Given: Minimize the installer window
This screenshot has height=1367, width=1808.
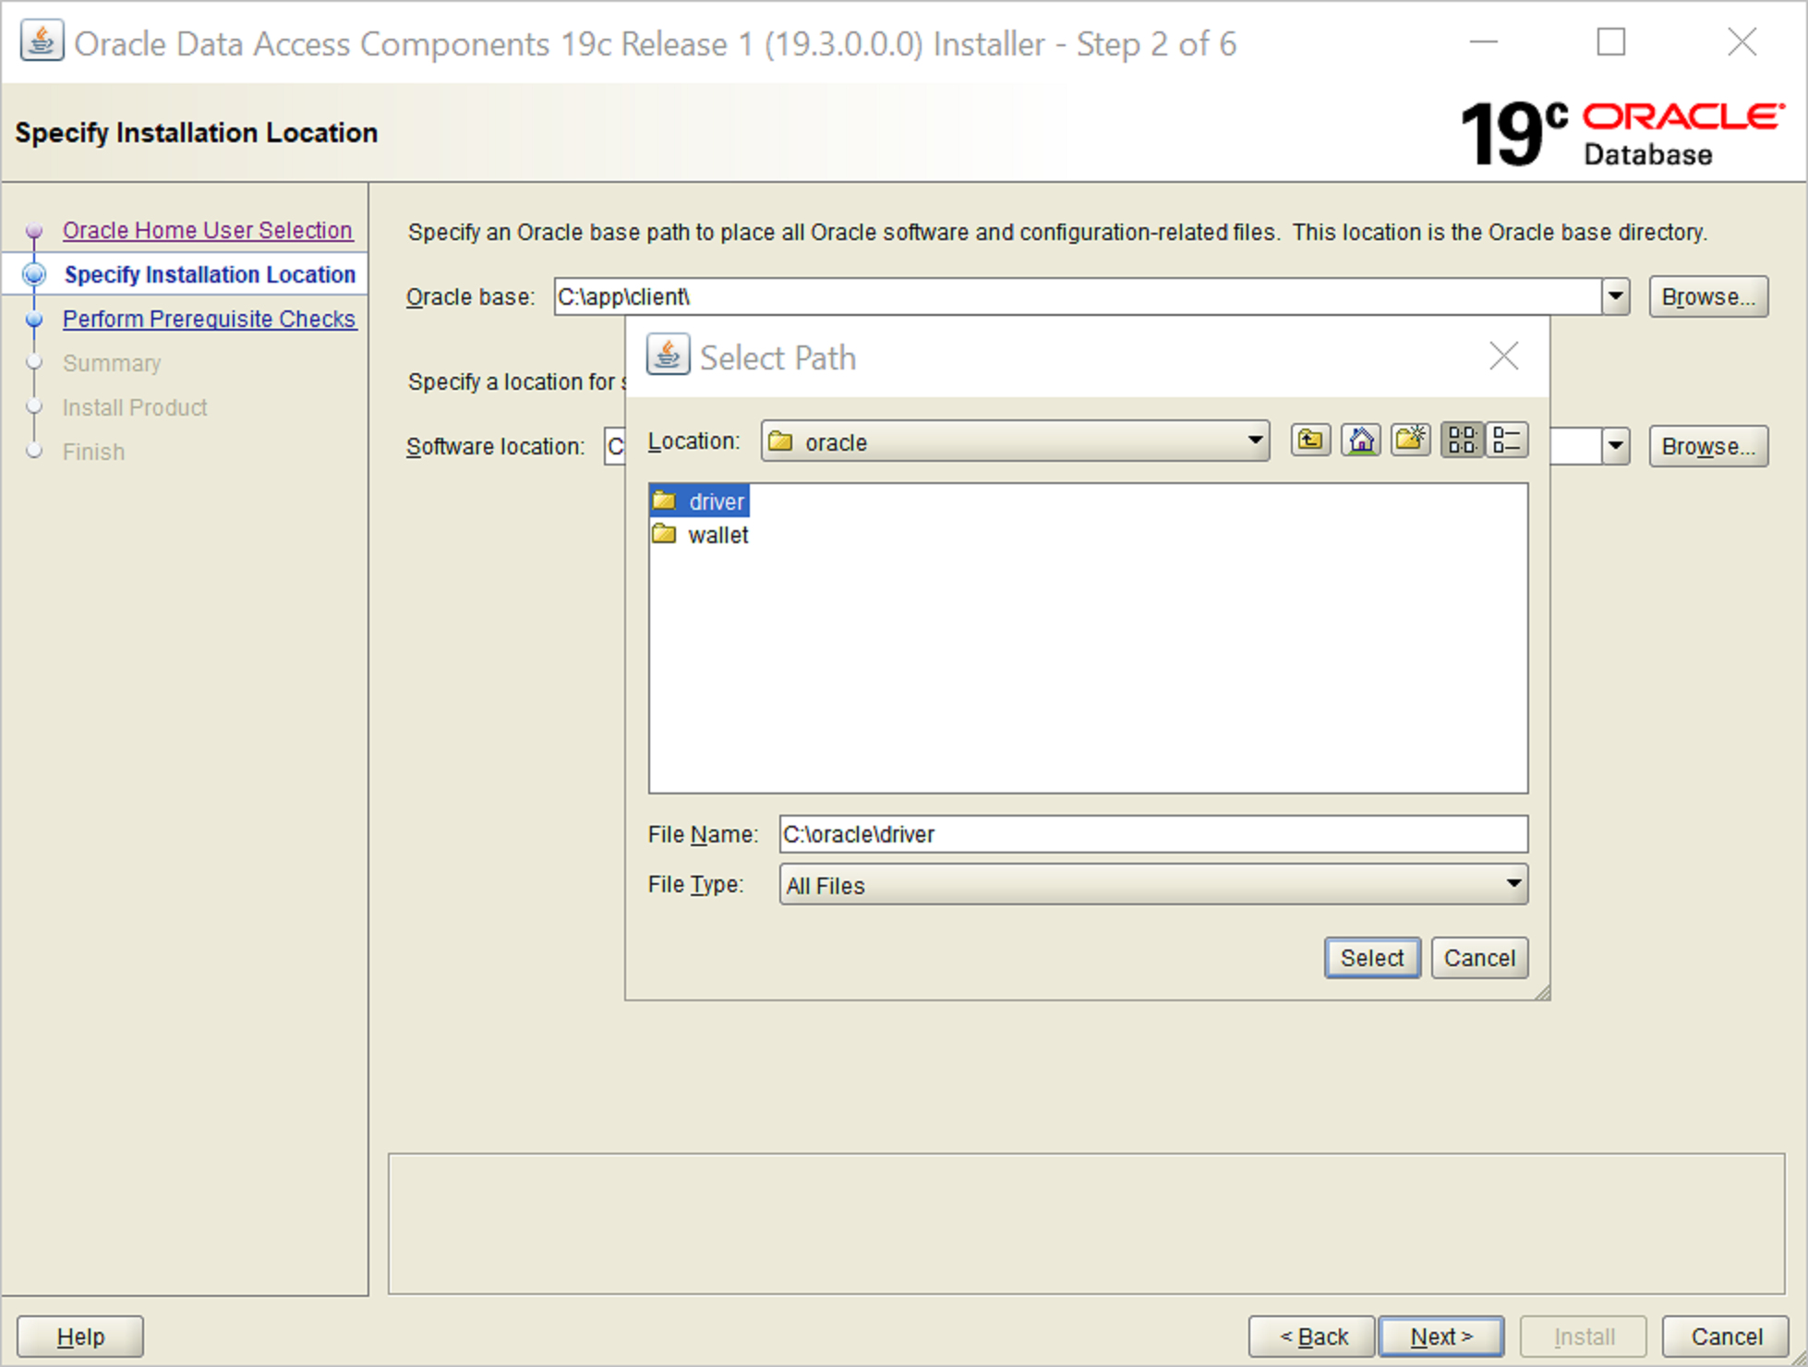Looking at the screenshot, I should (x=1484, y=42).
